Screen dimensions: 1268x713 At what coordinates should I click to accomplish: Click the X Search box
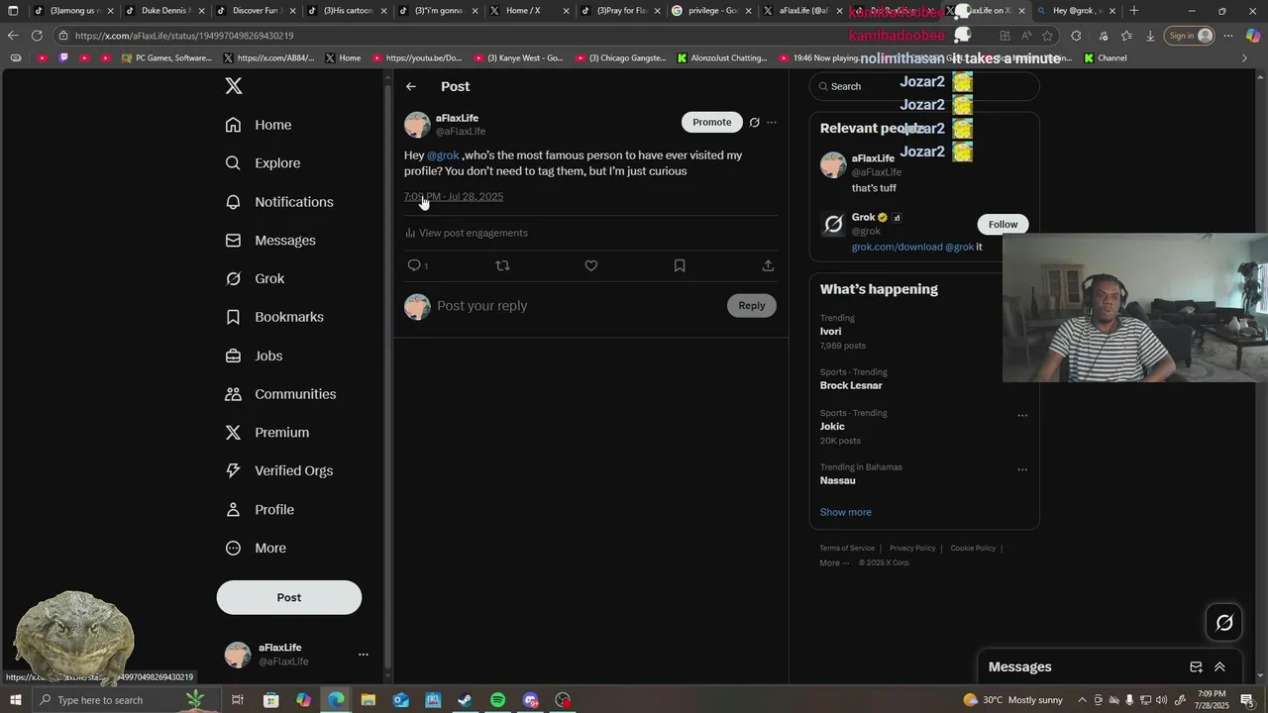click(924, 86)
